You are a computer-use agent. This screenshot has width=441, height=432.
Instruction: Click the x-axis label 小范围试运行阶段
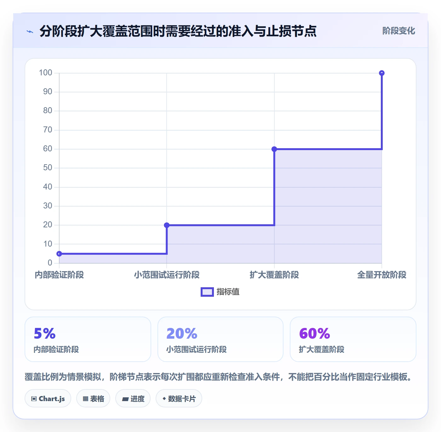(167, 275)
